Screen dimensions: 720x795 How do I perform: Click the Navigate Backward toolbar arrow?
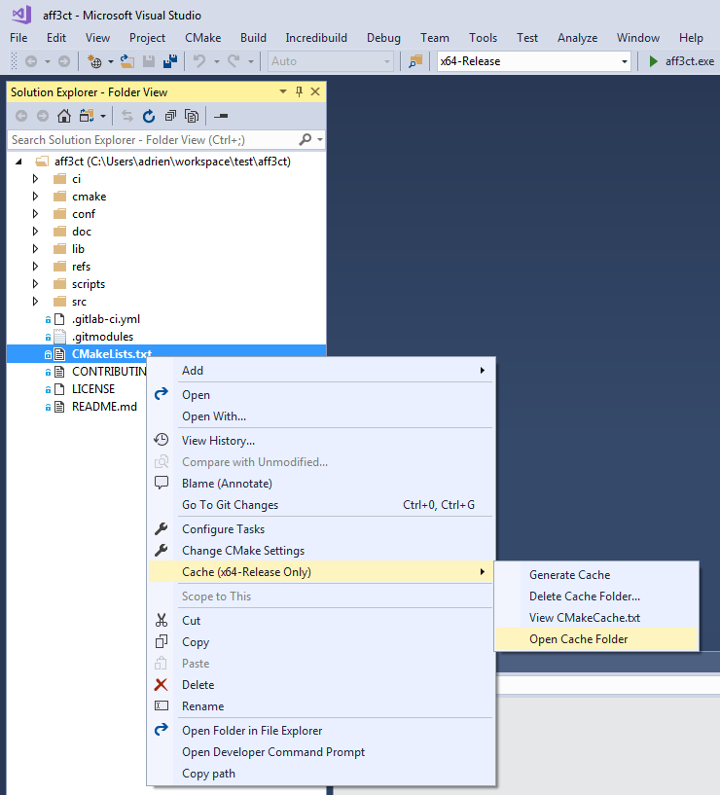31,61
